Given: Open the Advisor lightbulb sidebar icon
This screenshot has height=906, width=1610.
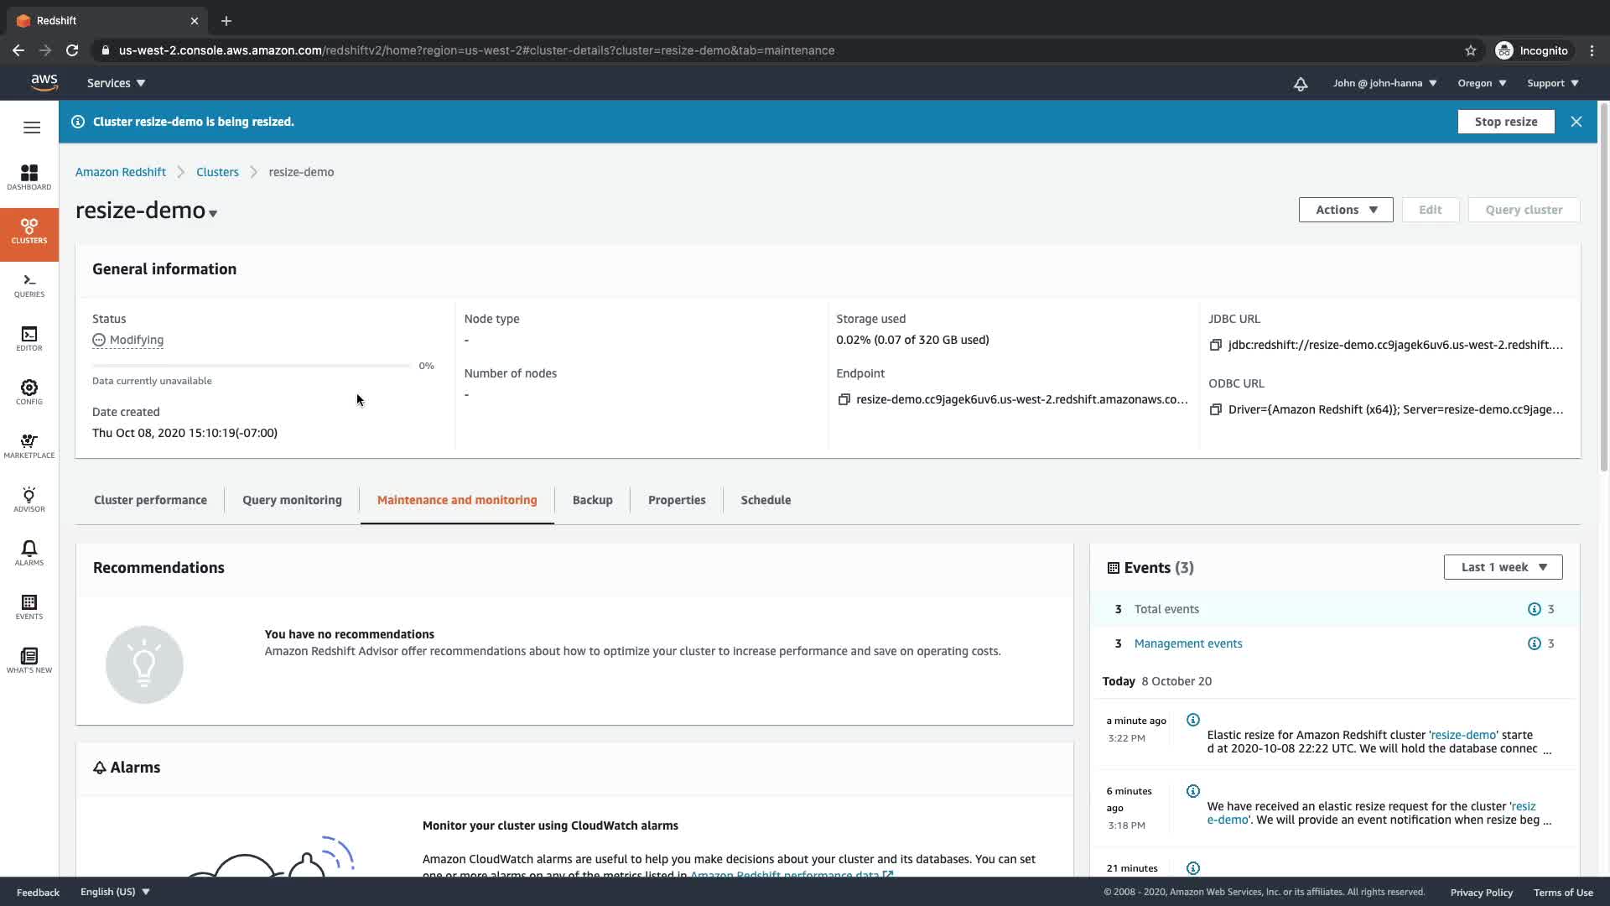Looking at the screenshot, I should (x=29, y=499).
